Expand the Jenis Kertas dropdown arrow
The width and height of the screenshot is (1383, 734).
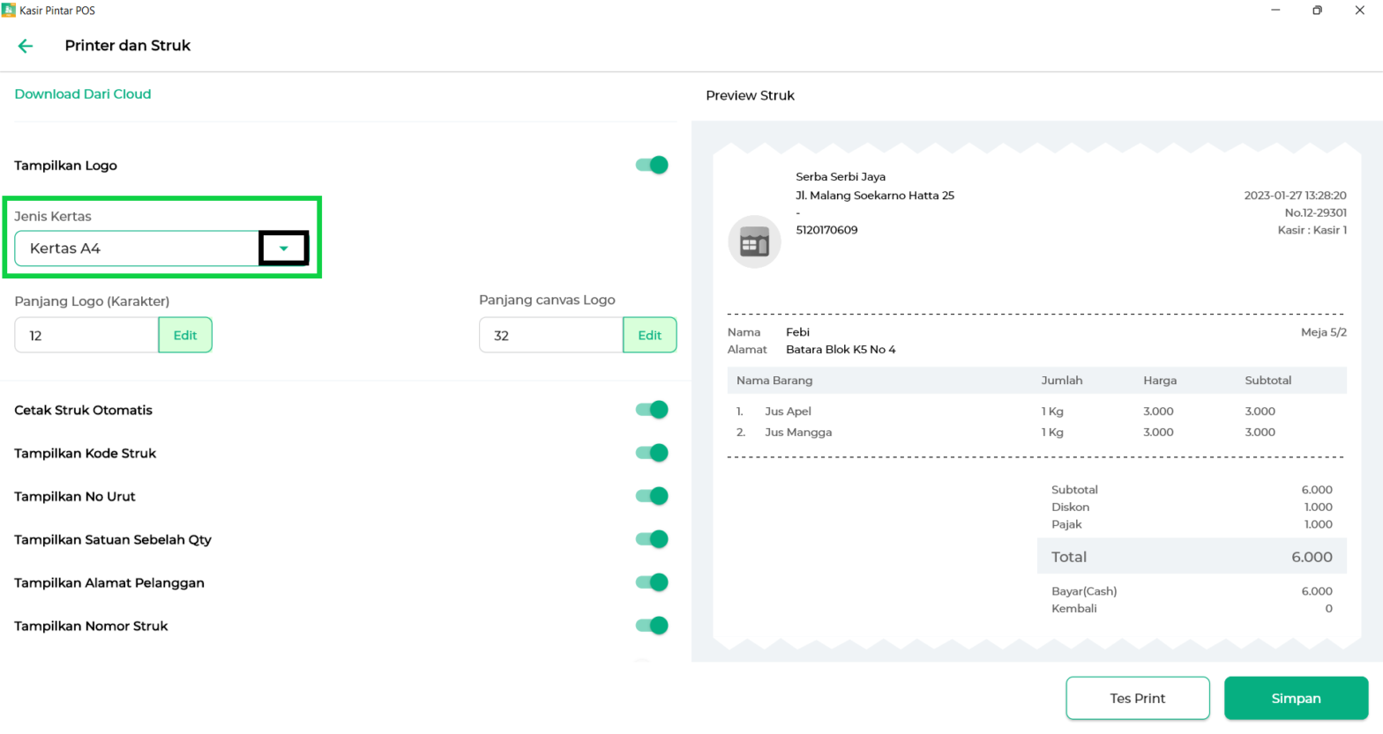pos(283,248)
